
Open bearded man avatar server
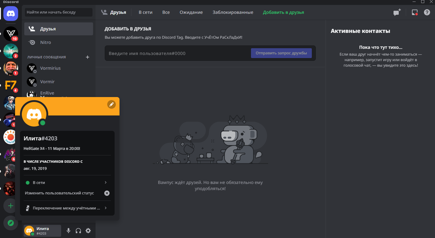(11, 68)
